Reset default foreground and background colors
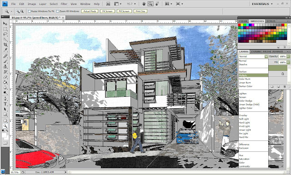Image resolution: width=291 pixels, height=175 pixels. [3, 131]
